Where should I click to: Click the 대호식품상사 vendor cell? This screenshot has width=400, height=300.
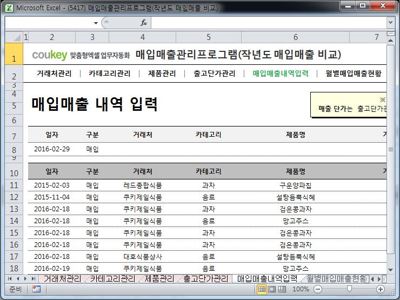[143, 257]
